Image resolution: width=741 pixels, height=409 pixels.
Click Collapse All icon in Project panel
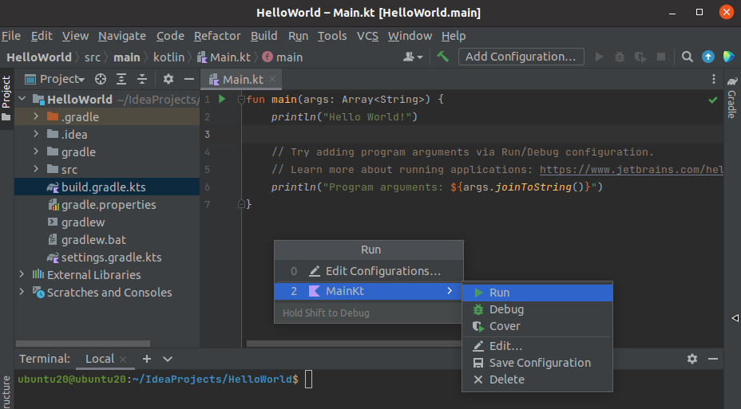[141, 79]
